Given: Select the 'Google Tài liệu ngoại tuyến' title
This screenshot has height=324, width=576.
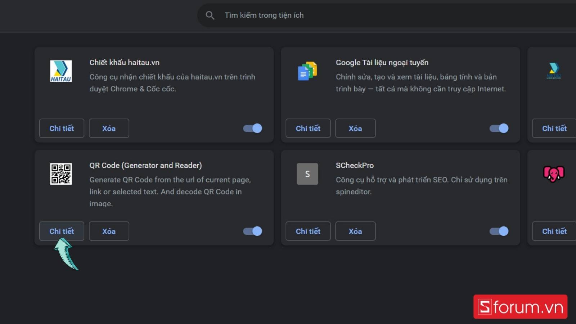Looking at the screenshot, I should pyautogui.click(x=382, y=63).
